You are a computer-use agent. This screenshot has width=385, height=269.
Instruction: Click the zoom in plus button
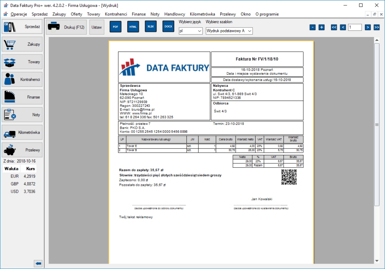(x=321, y=27)
